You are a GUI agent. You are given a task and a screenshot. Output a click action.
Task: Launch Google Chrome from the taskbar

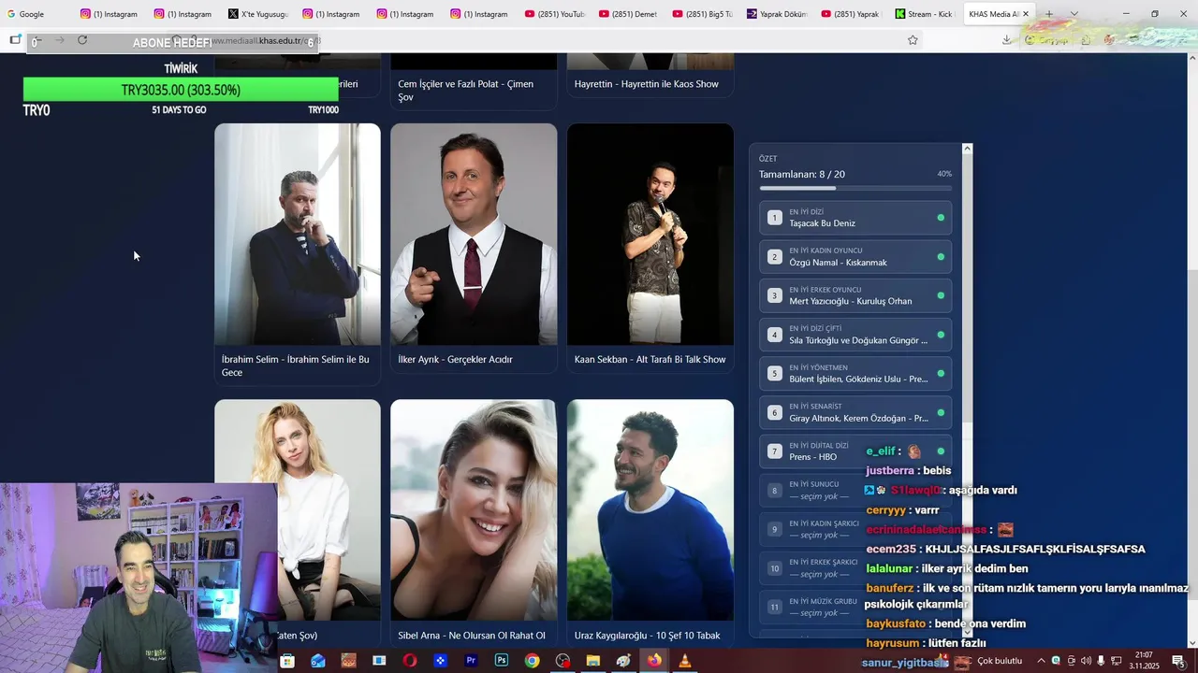click(x=532, y=661)
